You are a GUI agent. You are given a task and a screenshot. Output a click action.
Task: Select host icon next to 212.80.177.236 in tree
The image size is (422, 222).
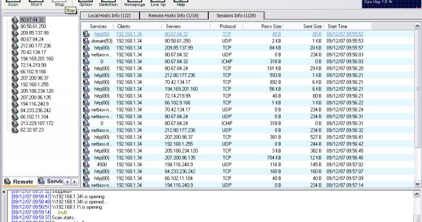(15, 46)
